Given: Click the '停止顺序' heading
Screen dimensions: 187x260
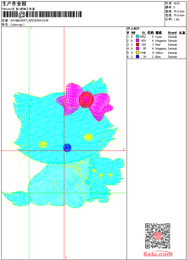Looking at the screenshot, I should click(x=134, y=29).
